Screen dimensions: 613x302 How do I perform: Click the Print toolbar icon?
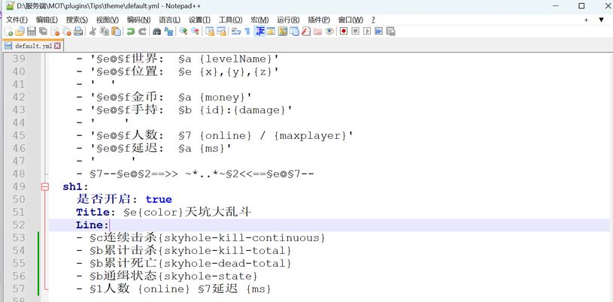(x=78, y=32)
